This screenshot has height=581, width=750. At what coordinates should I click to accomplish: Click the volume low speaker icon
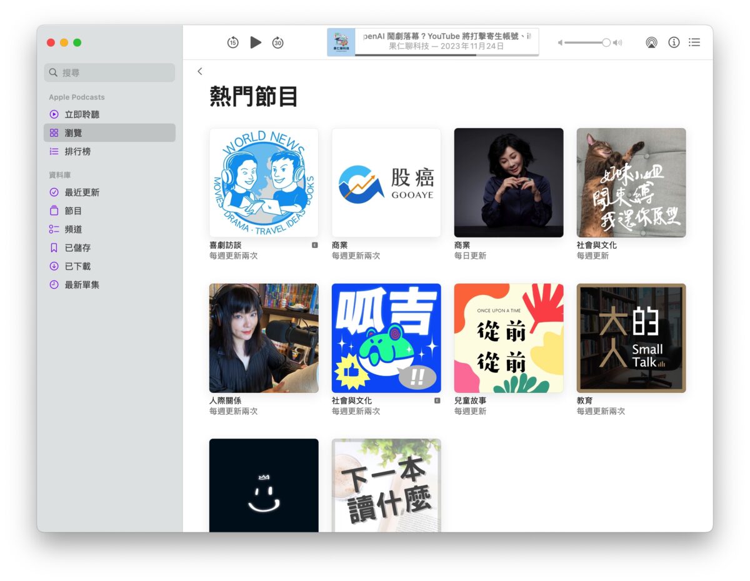click(560, 42)
